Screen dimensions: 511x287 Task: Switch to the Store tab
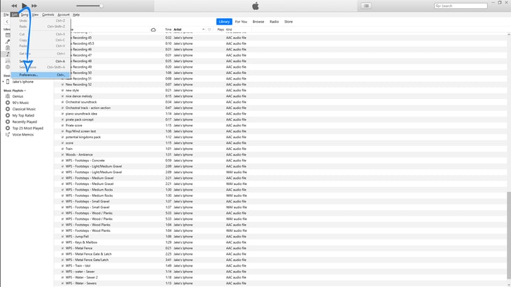coord(288,22)
